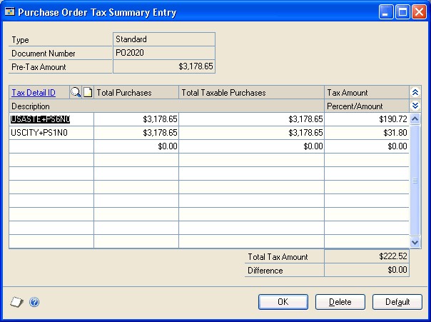Collapse row detail with the up double-chevron
Viewport: 431px width, 322px height.
pos(415,92)
